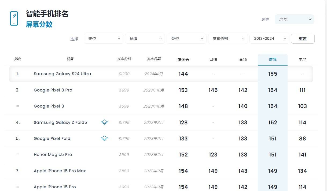
Task: Expand the 品牌 brand filter
Action: tap(145, 39)
